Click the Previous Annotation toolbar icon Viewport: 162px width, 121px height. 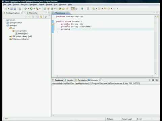click(99, 9)
